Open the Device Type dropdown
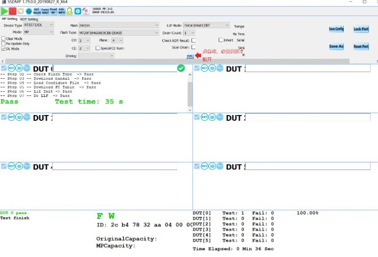 (39, 25)
